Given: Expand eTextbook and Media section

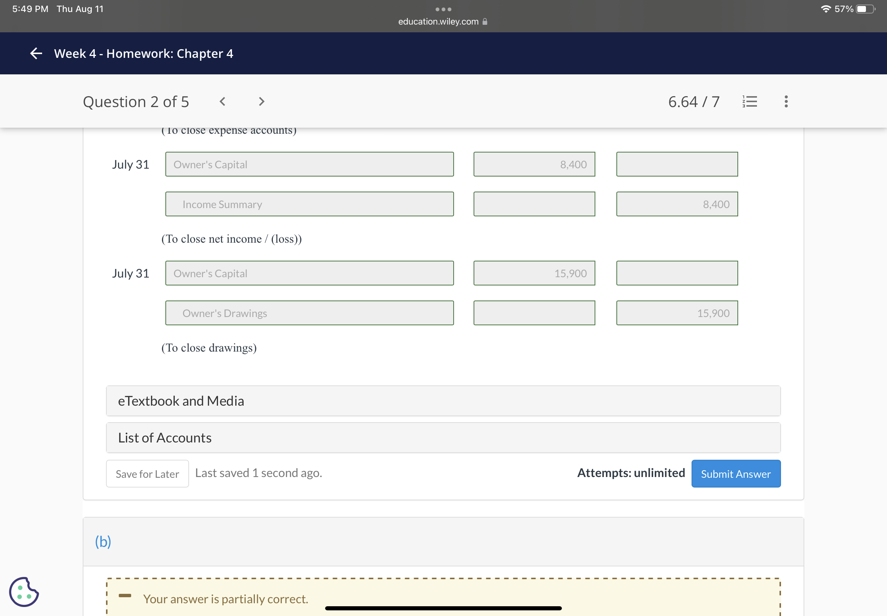Looking at the screenshot, I should click(443, 401).
